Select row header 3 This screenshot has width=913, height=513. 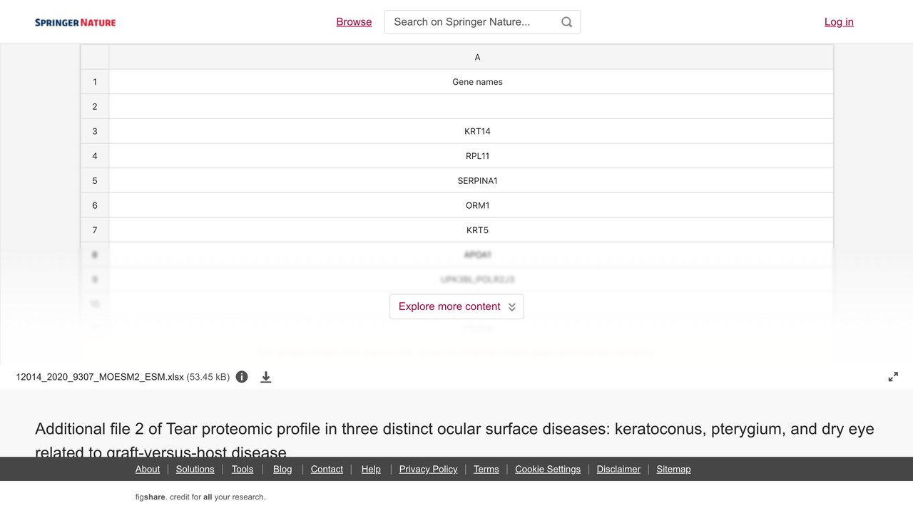point(95,131)
